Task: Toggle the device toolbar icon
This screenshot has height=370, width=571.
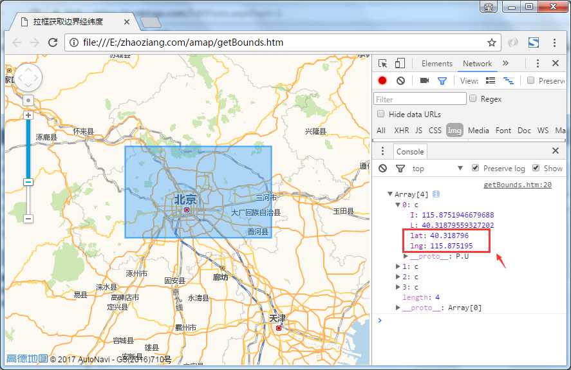Action: pos(400,63)
